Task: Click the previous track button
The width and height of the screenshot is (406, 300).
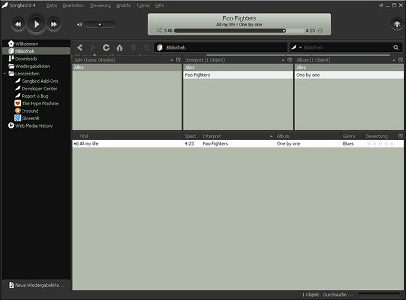Action: tap(18, 24)
